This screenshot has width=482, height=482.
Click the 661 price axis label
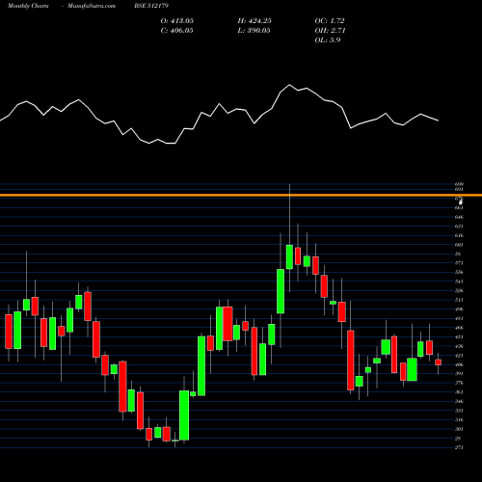click(459, 208)
